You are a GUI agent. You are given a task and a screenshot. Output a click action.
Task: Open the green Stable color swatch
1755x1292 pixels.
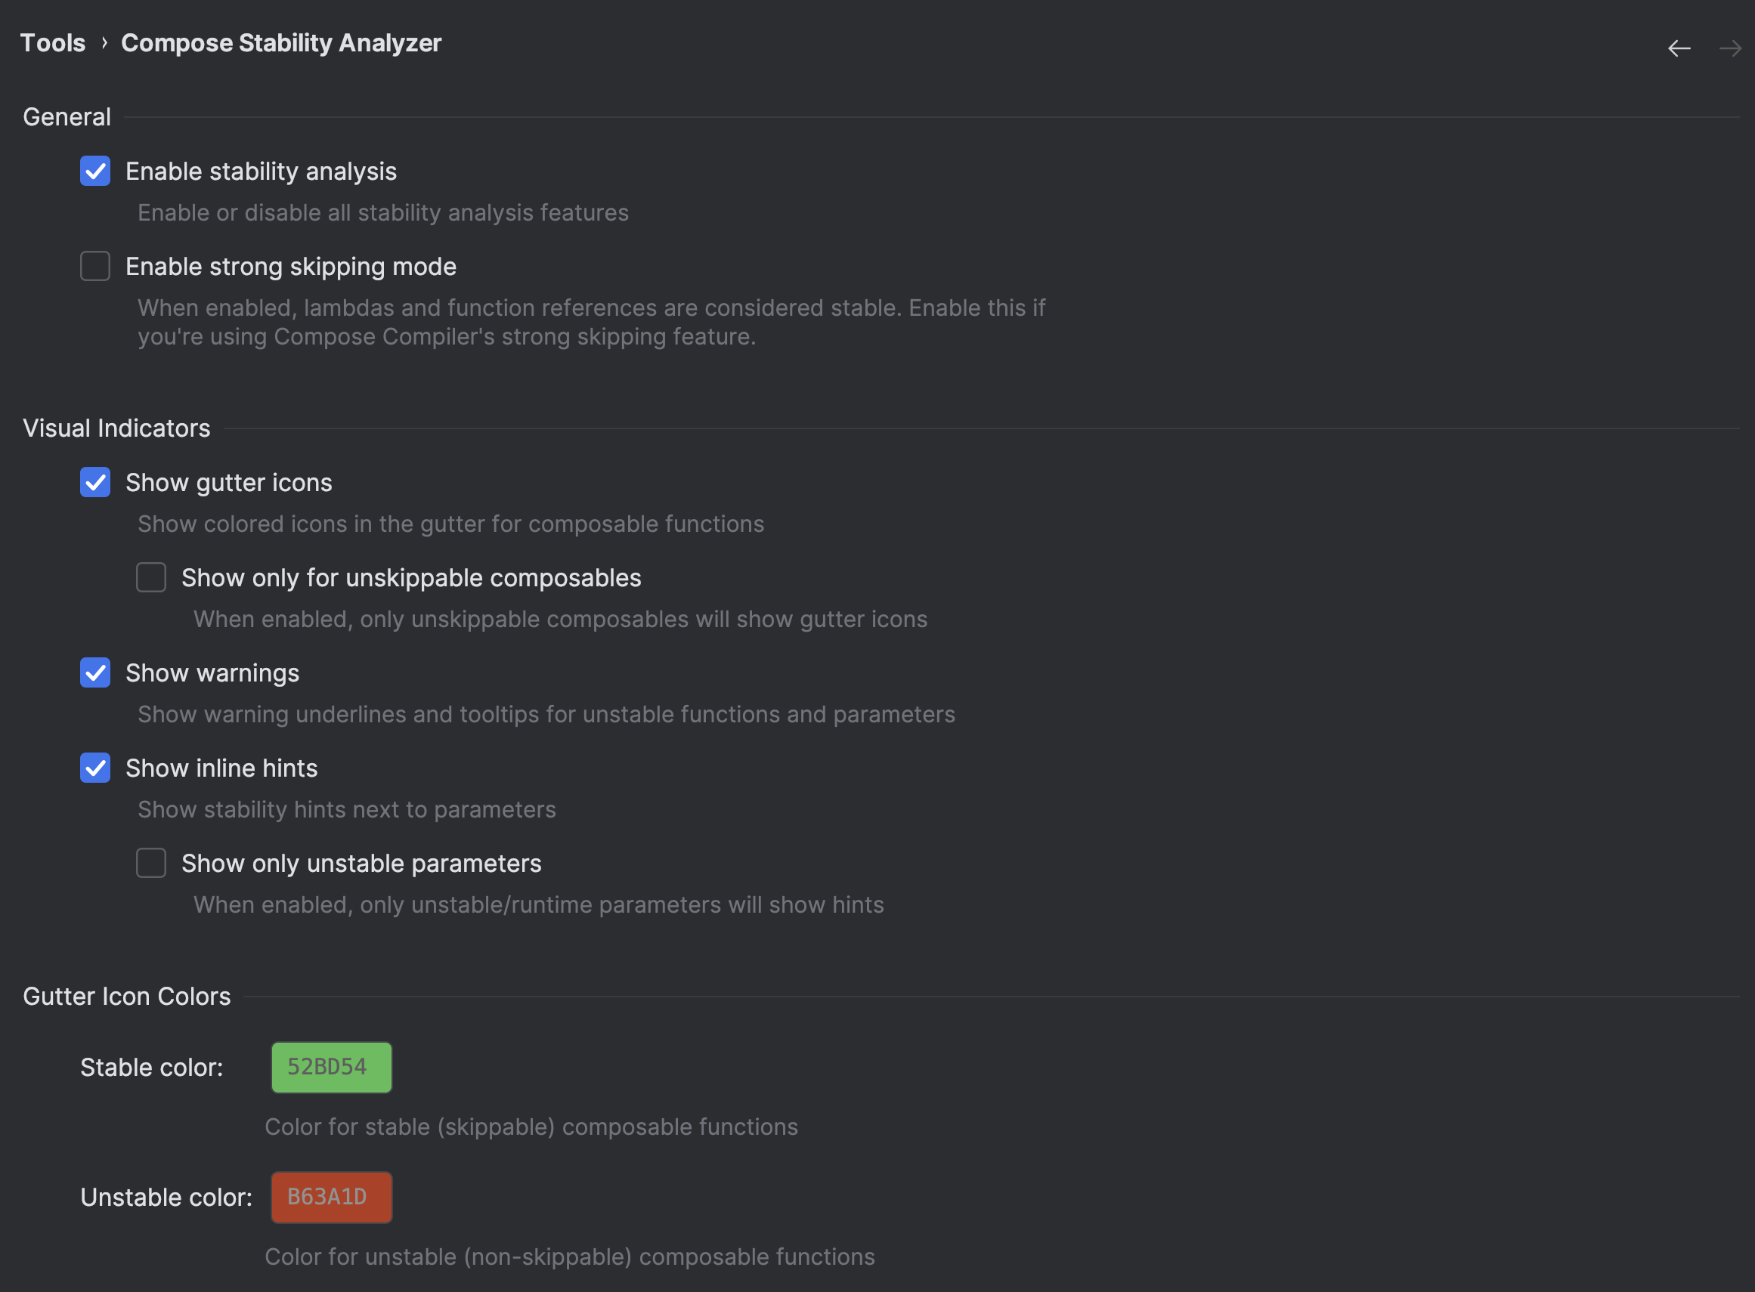331,1068
